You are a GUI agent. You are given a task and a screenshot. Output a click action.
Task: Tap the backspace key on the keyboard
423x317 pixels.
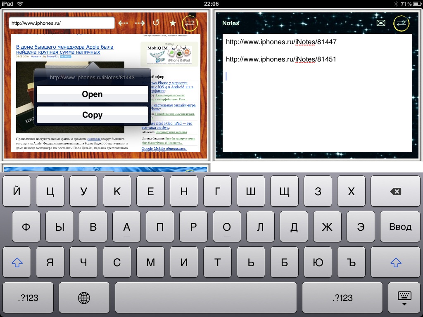click(x=395, y=191)
